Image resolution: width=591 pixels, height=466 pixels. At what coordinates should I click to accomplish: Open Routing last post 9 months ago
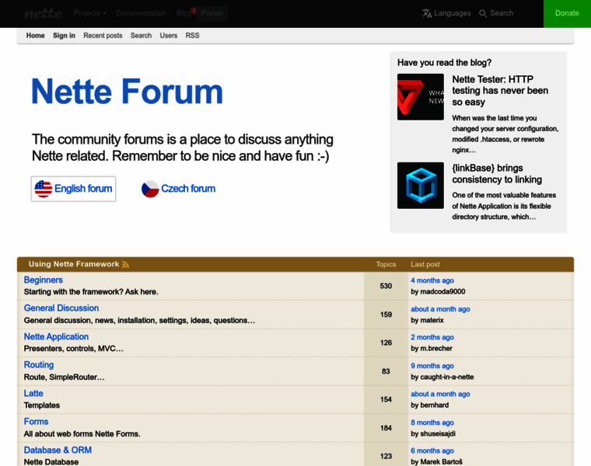coord(432,366)
